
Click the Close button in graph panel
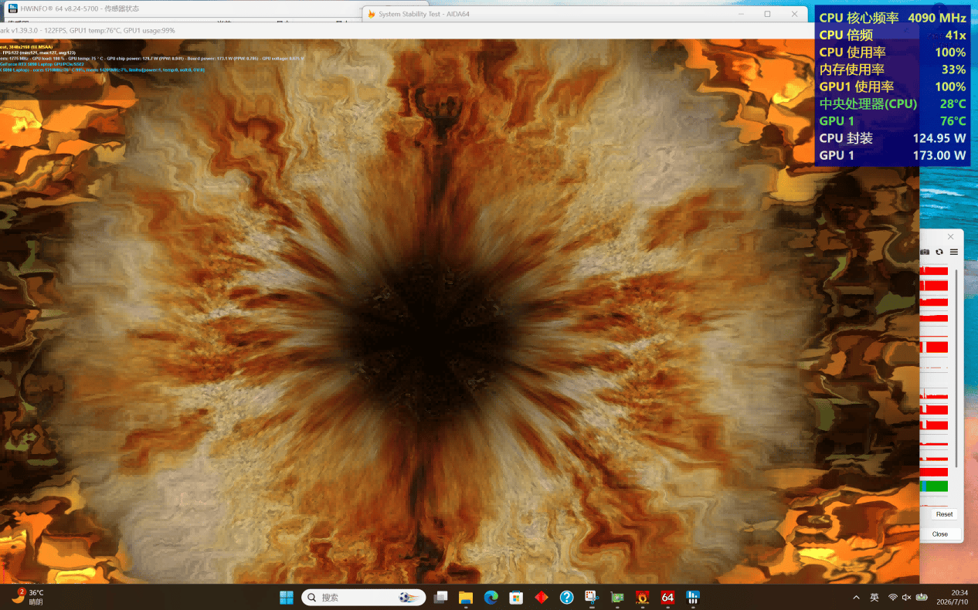coord(940,534)
